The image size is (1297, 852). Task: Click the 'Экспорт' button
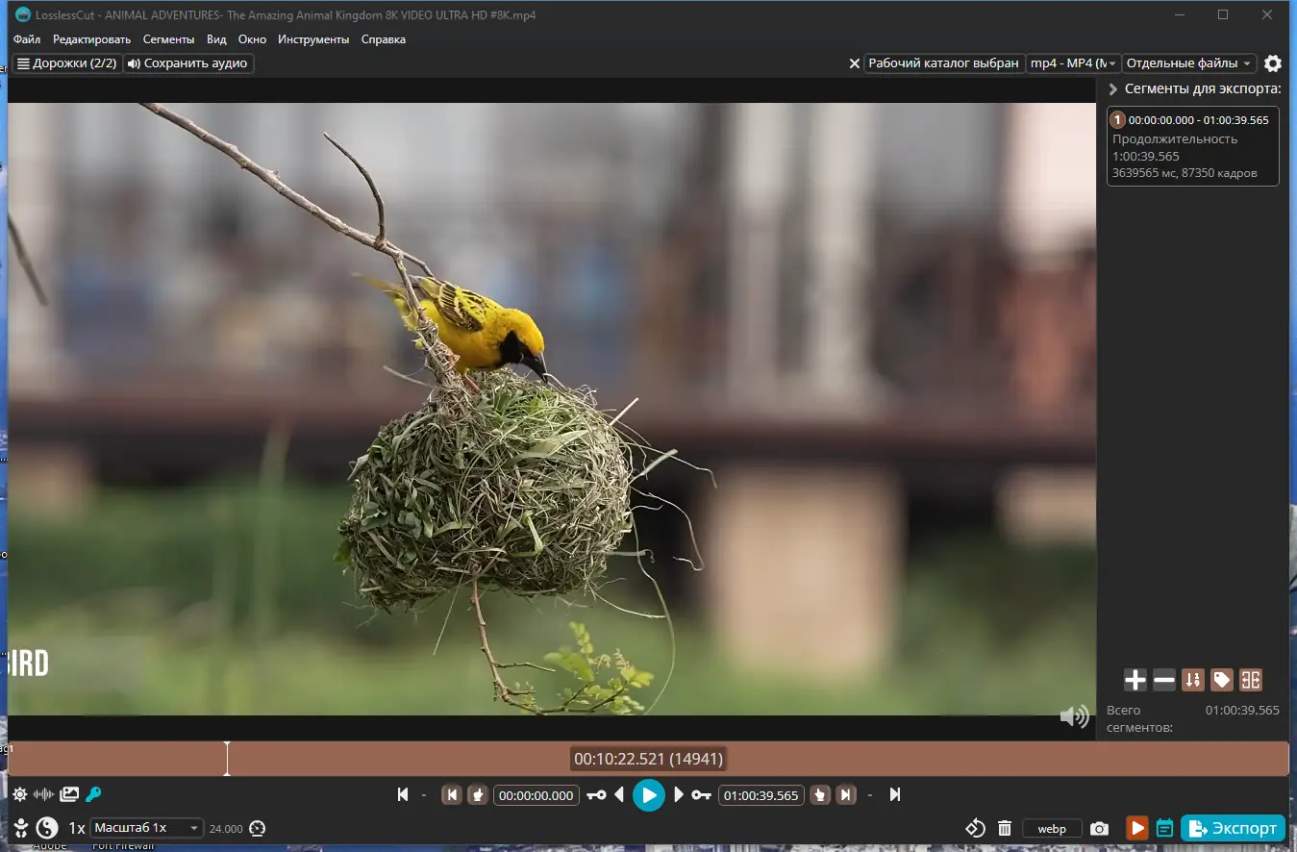[1233, 828]
